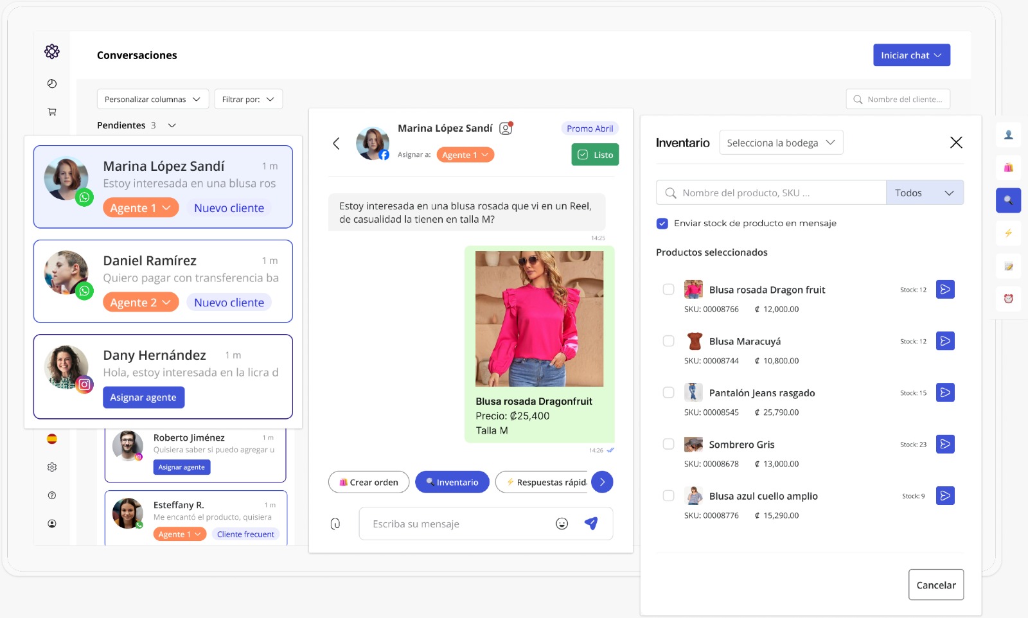1028x618 pixels.
Task: Open the Todos category filter dropdown
Action: pyautogui.click(x=924, y=193)
